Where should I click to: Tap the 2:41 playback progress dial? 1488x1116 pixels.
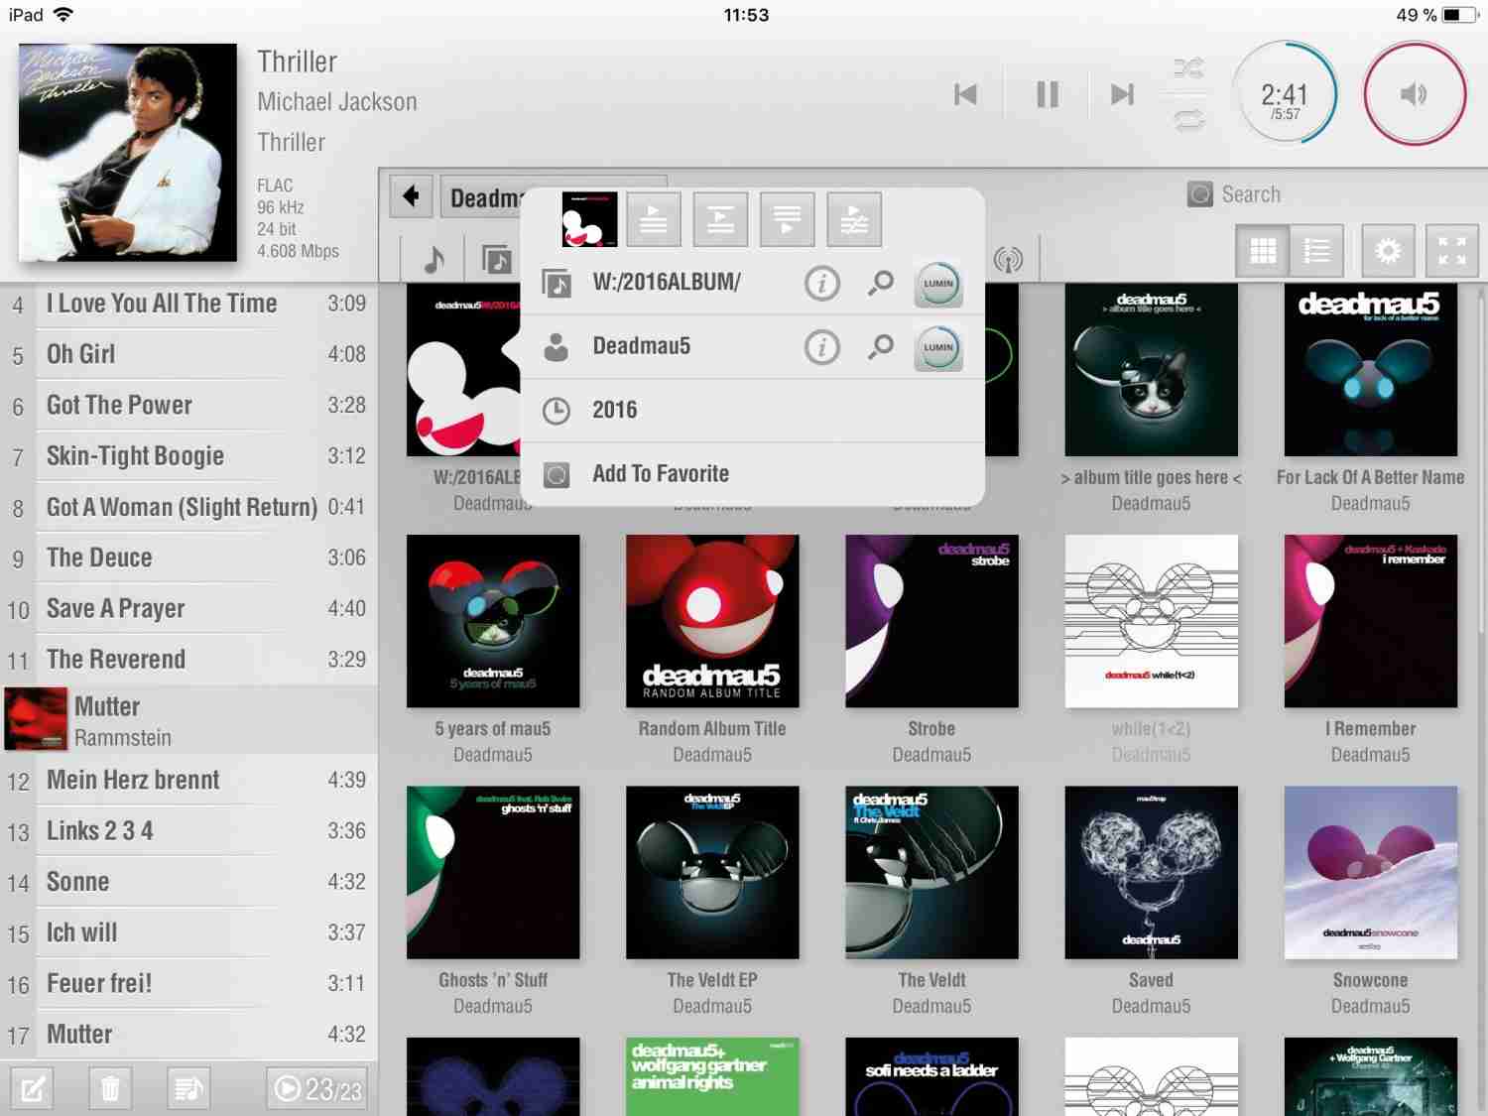[1285, 94]
